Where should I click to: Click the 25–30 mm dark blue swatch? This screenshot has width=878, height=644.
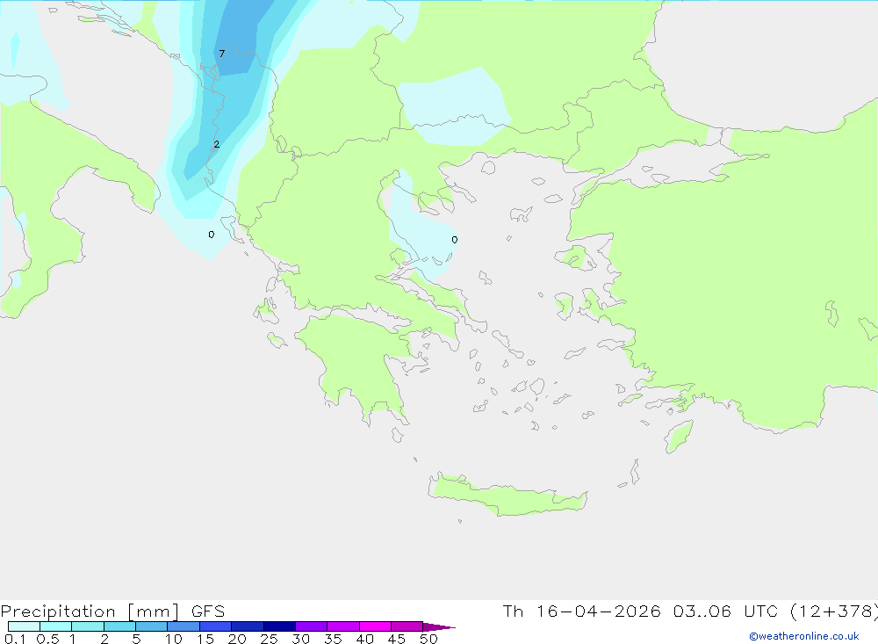(279, 626)
